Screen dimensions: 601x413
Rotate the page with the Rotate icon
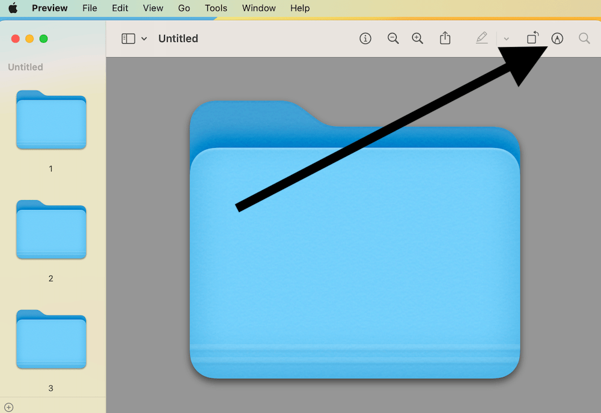[532, 38]
